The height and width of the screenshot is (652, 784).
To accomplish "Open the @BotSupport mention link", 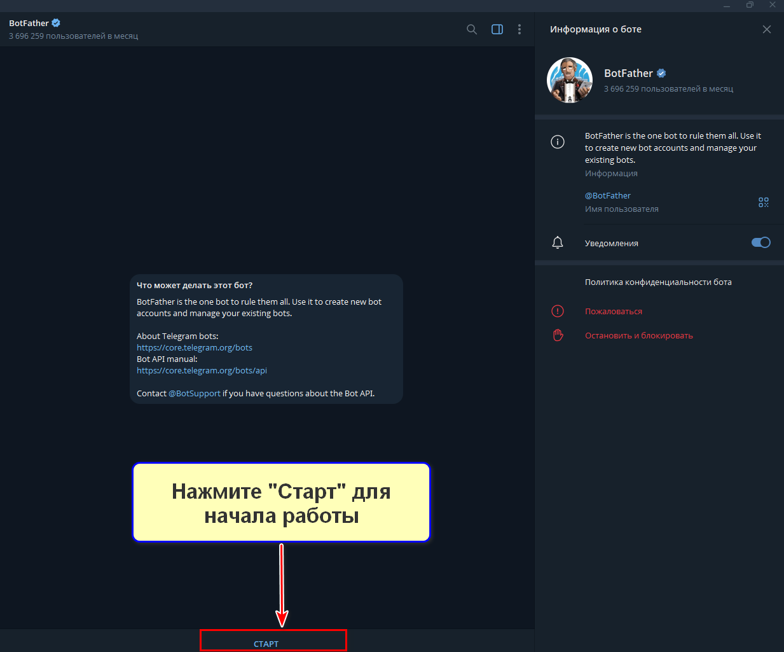I will 195,393.
